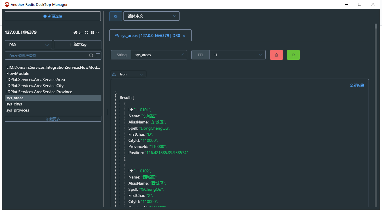Select the IDPlat.Services.AreaService.Area key
This screenshot has height=212, width=382.
tap(53, 79)
